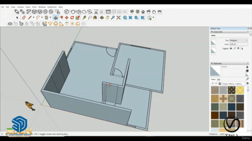Go to In Model materials home
This screenshot has height=141, width=252.
click(x=220, y=83)
